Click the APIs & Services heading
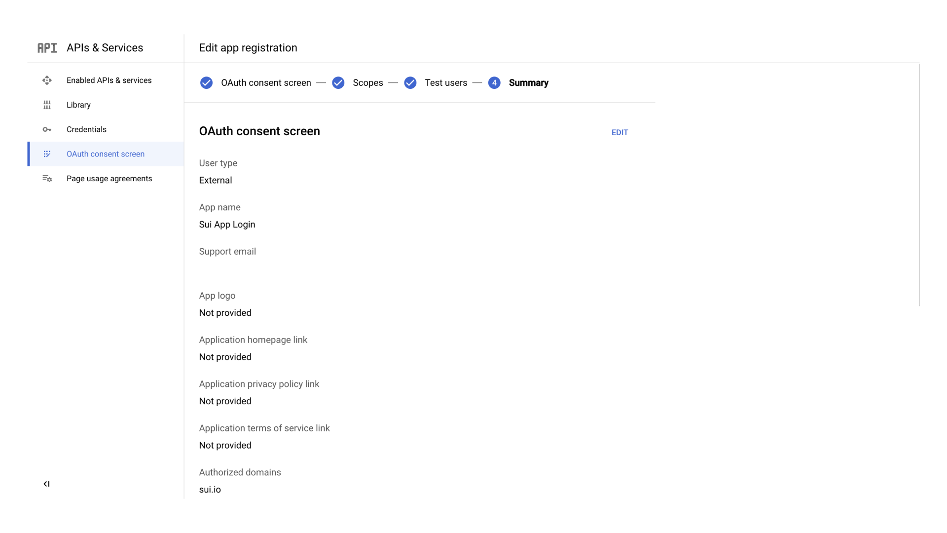Viewport: 947px width, 533px height. 105,48
